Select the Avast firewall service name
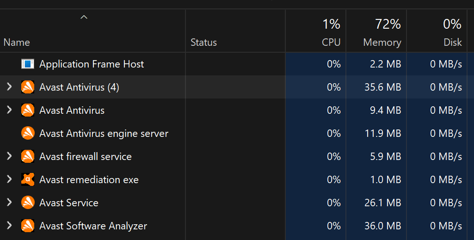Viewport: 474px width, 240px height. [x=86, y=157]
